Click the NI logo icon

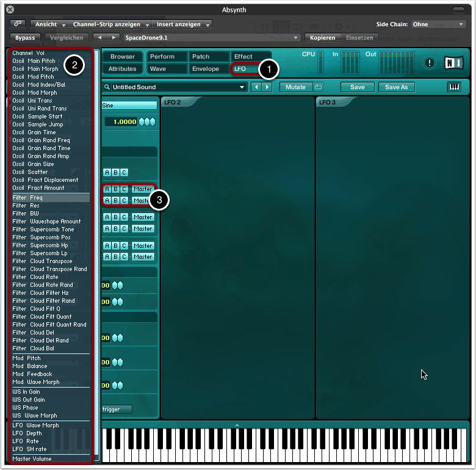click(453, 62)
